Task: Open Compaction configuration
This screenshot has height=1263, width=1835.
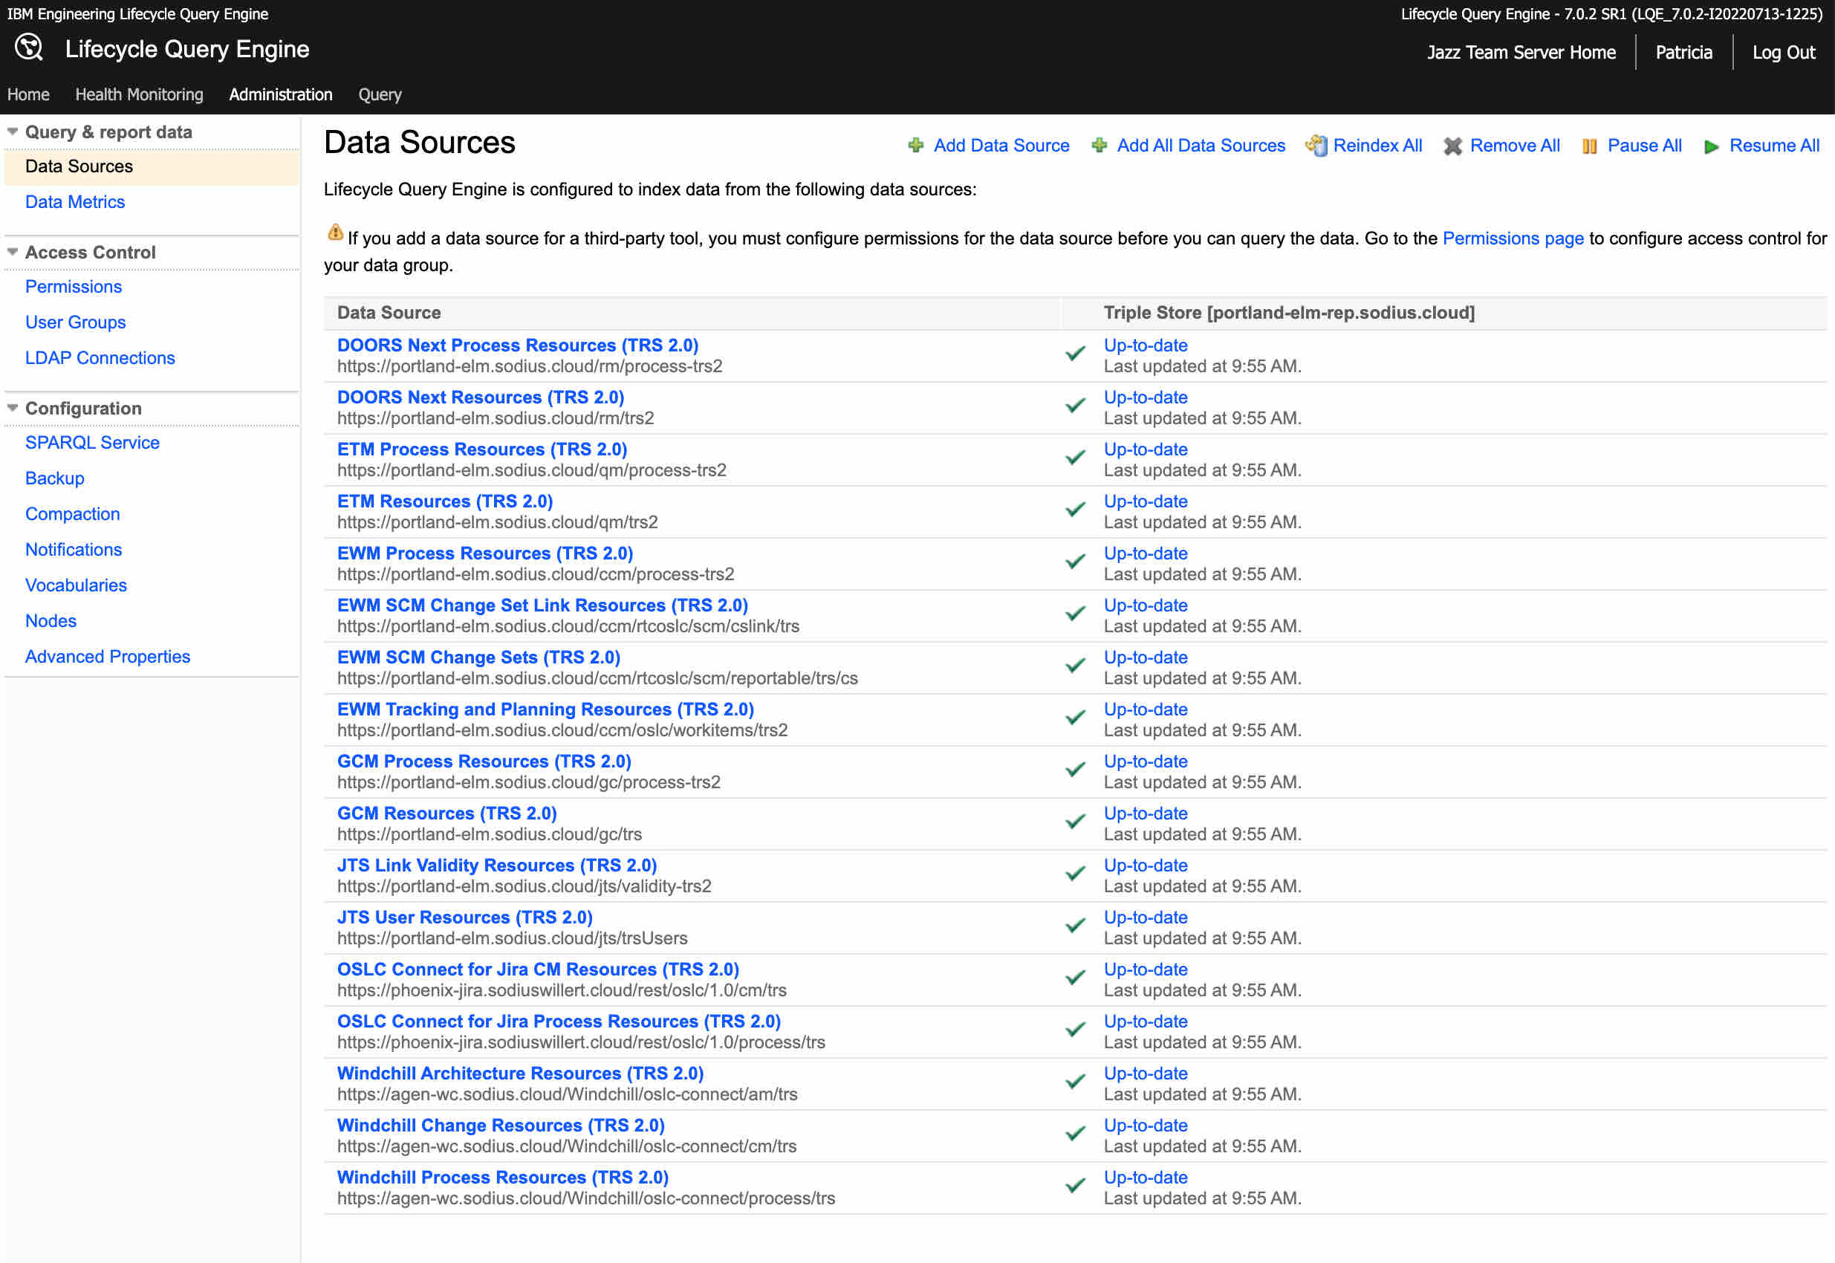Action: (x=73, y=513)
